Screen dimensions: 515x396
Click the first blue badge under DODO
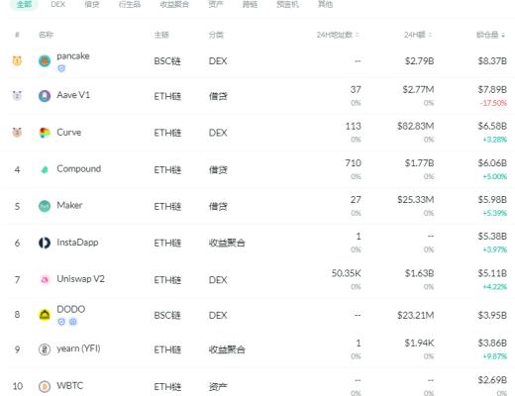(61, 322)
